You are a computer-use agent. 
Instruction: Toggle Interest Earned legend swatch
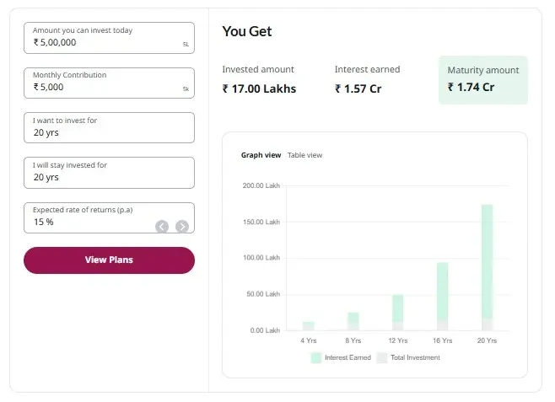pos(316,357)
